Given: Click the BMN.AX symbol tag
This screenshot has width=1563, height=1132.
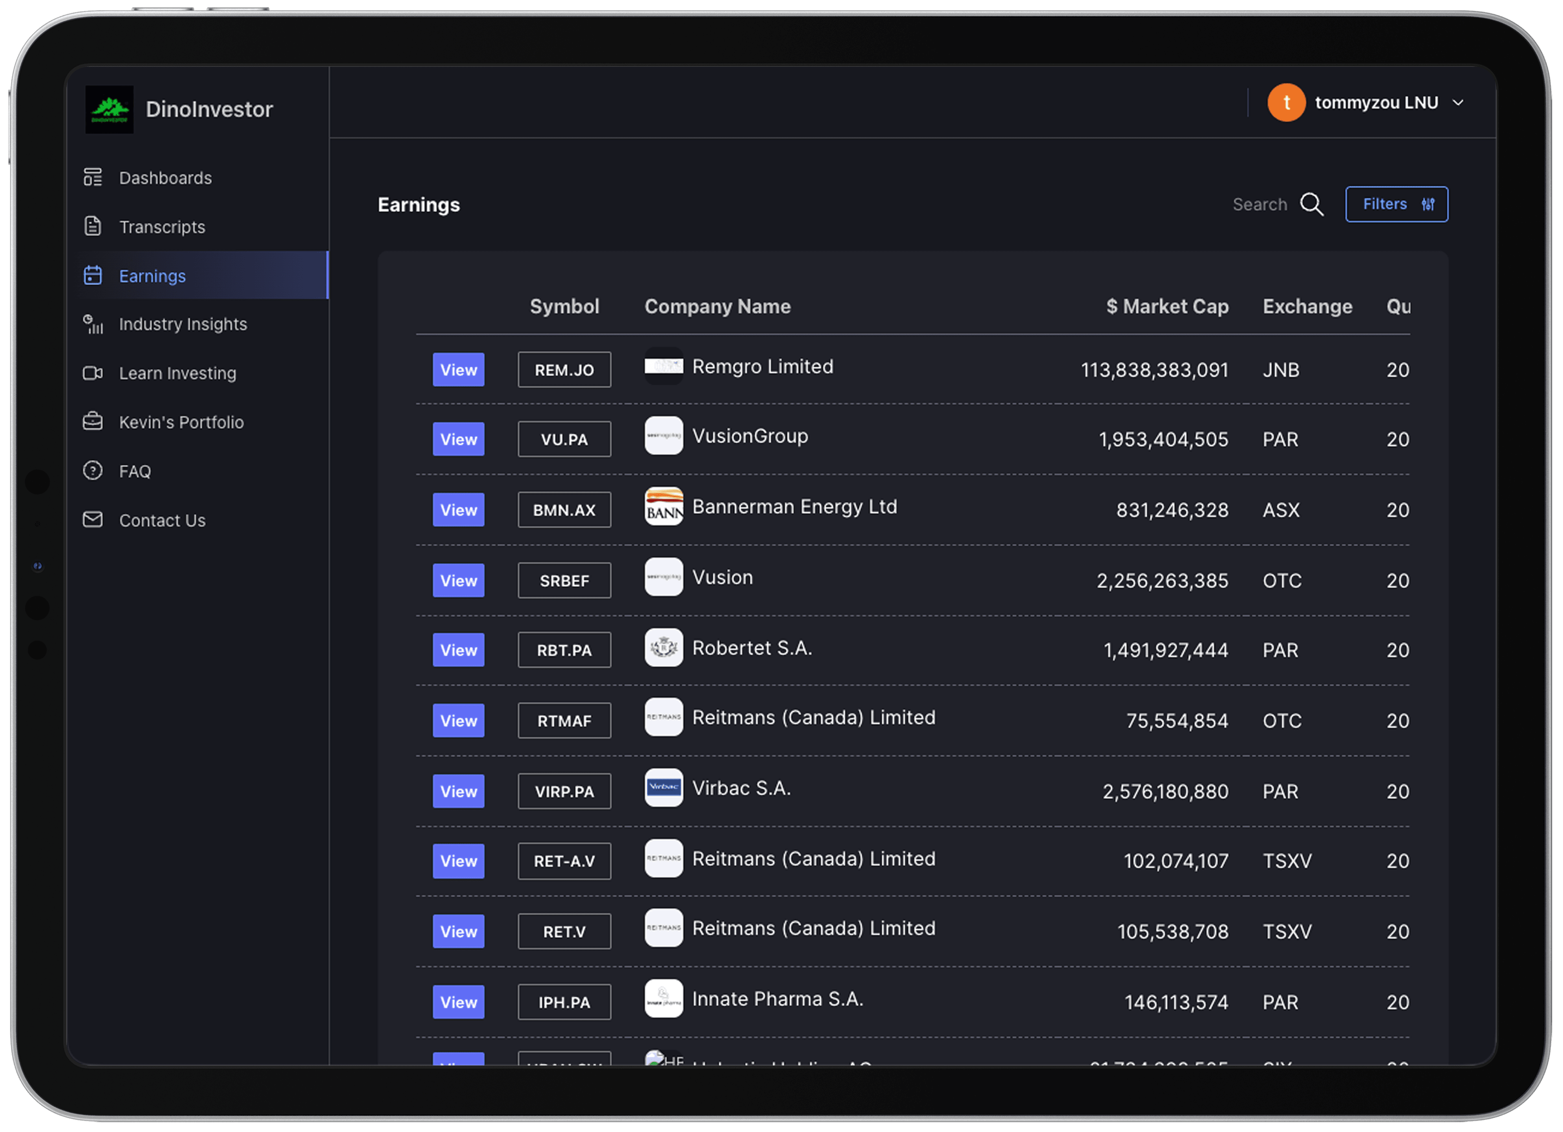Looking at the screenshot, I should (x=565, y=510).
